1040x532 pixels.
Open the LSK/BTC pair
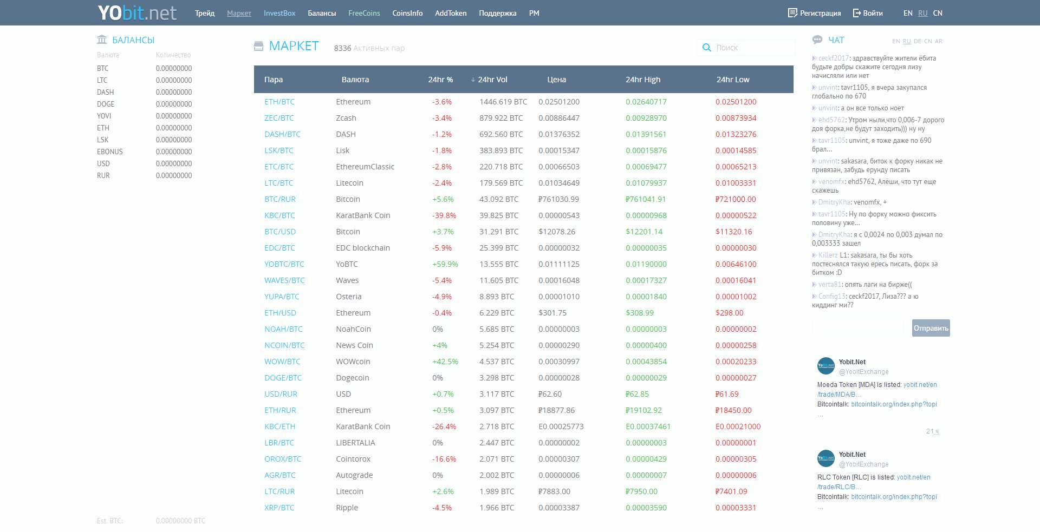tap(279, 150)
